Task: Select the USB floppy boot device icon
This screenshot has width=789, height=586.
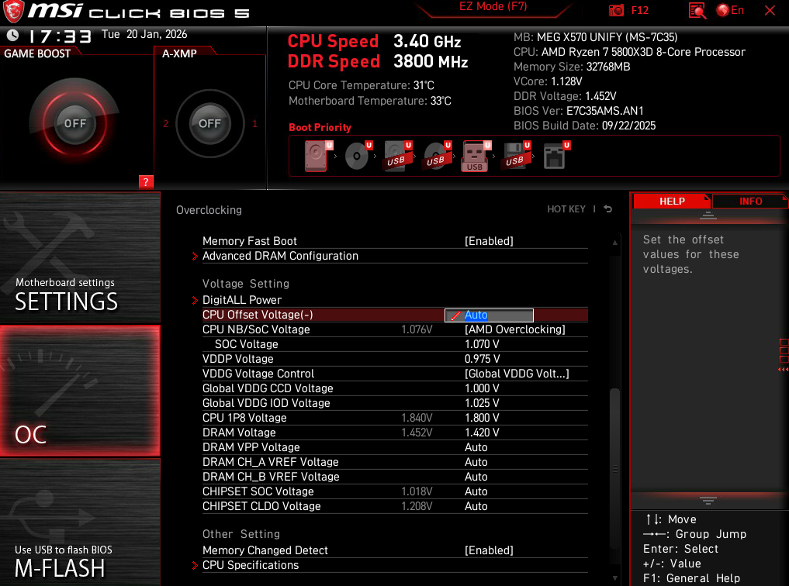Action: coord(516,156)
